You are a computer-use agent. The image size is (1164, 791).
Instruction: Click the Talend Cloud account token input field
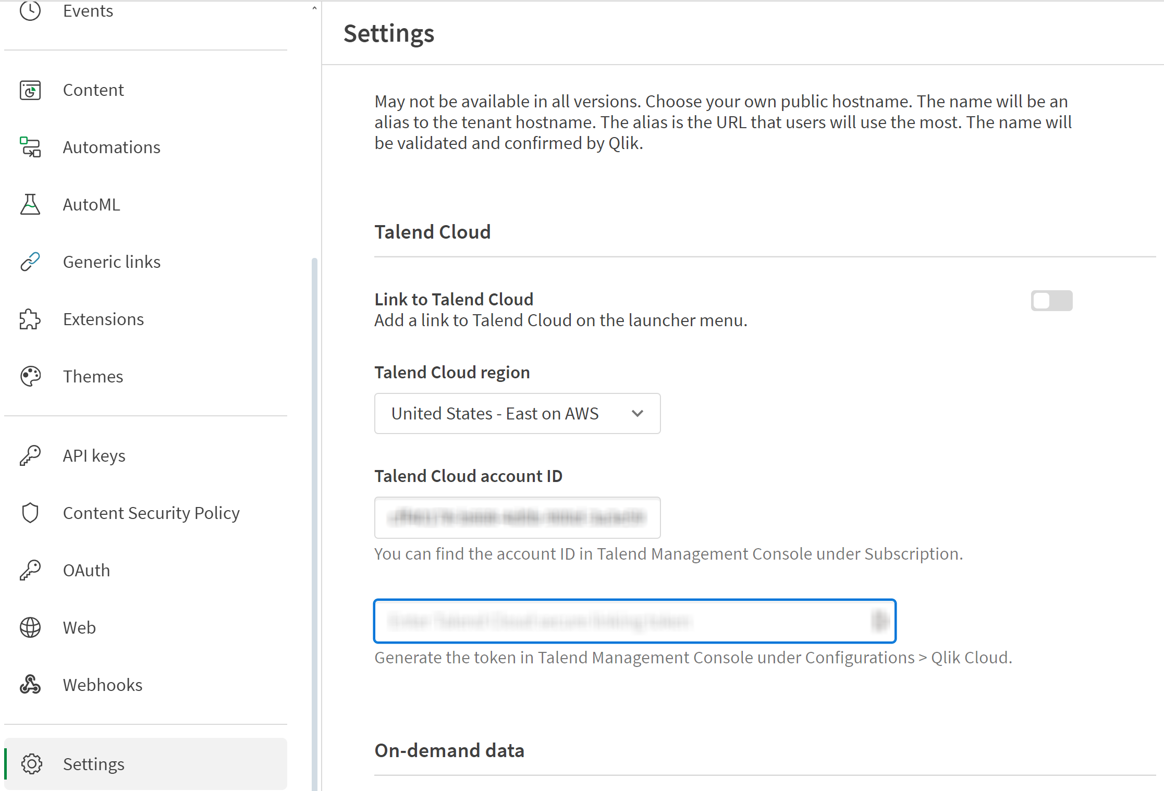tap(634, 622)
